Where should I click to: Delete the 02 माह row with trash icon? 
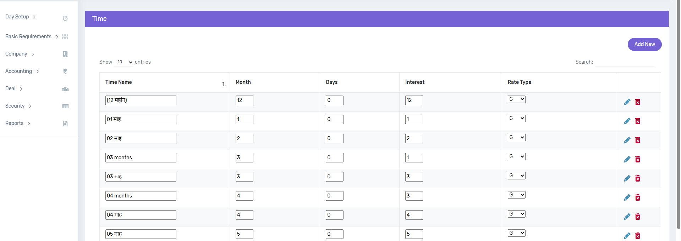pos(638,140)
